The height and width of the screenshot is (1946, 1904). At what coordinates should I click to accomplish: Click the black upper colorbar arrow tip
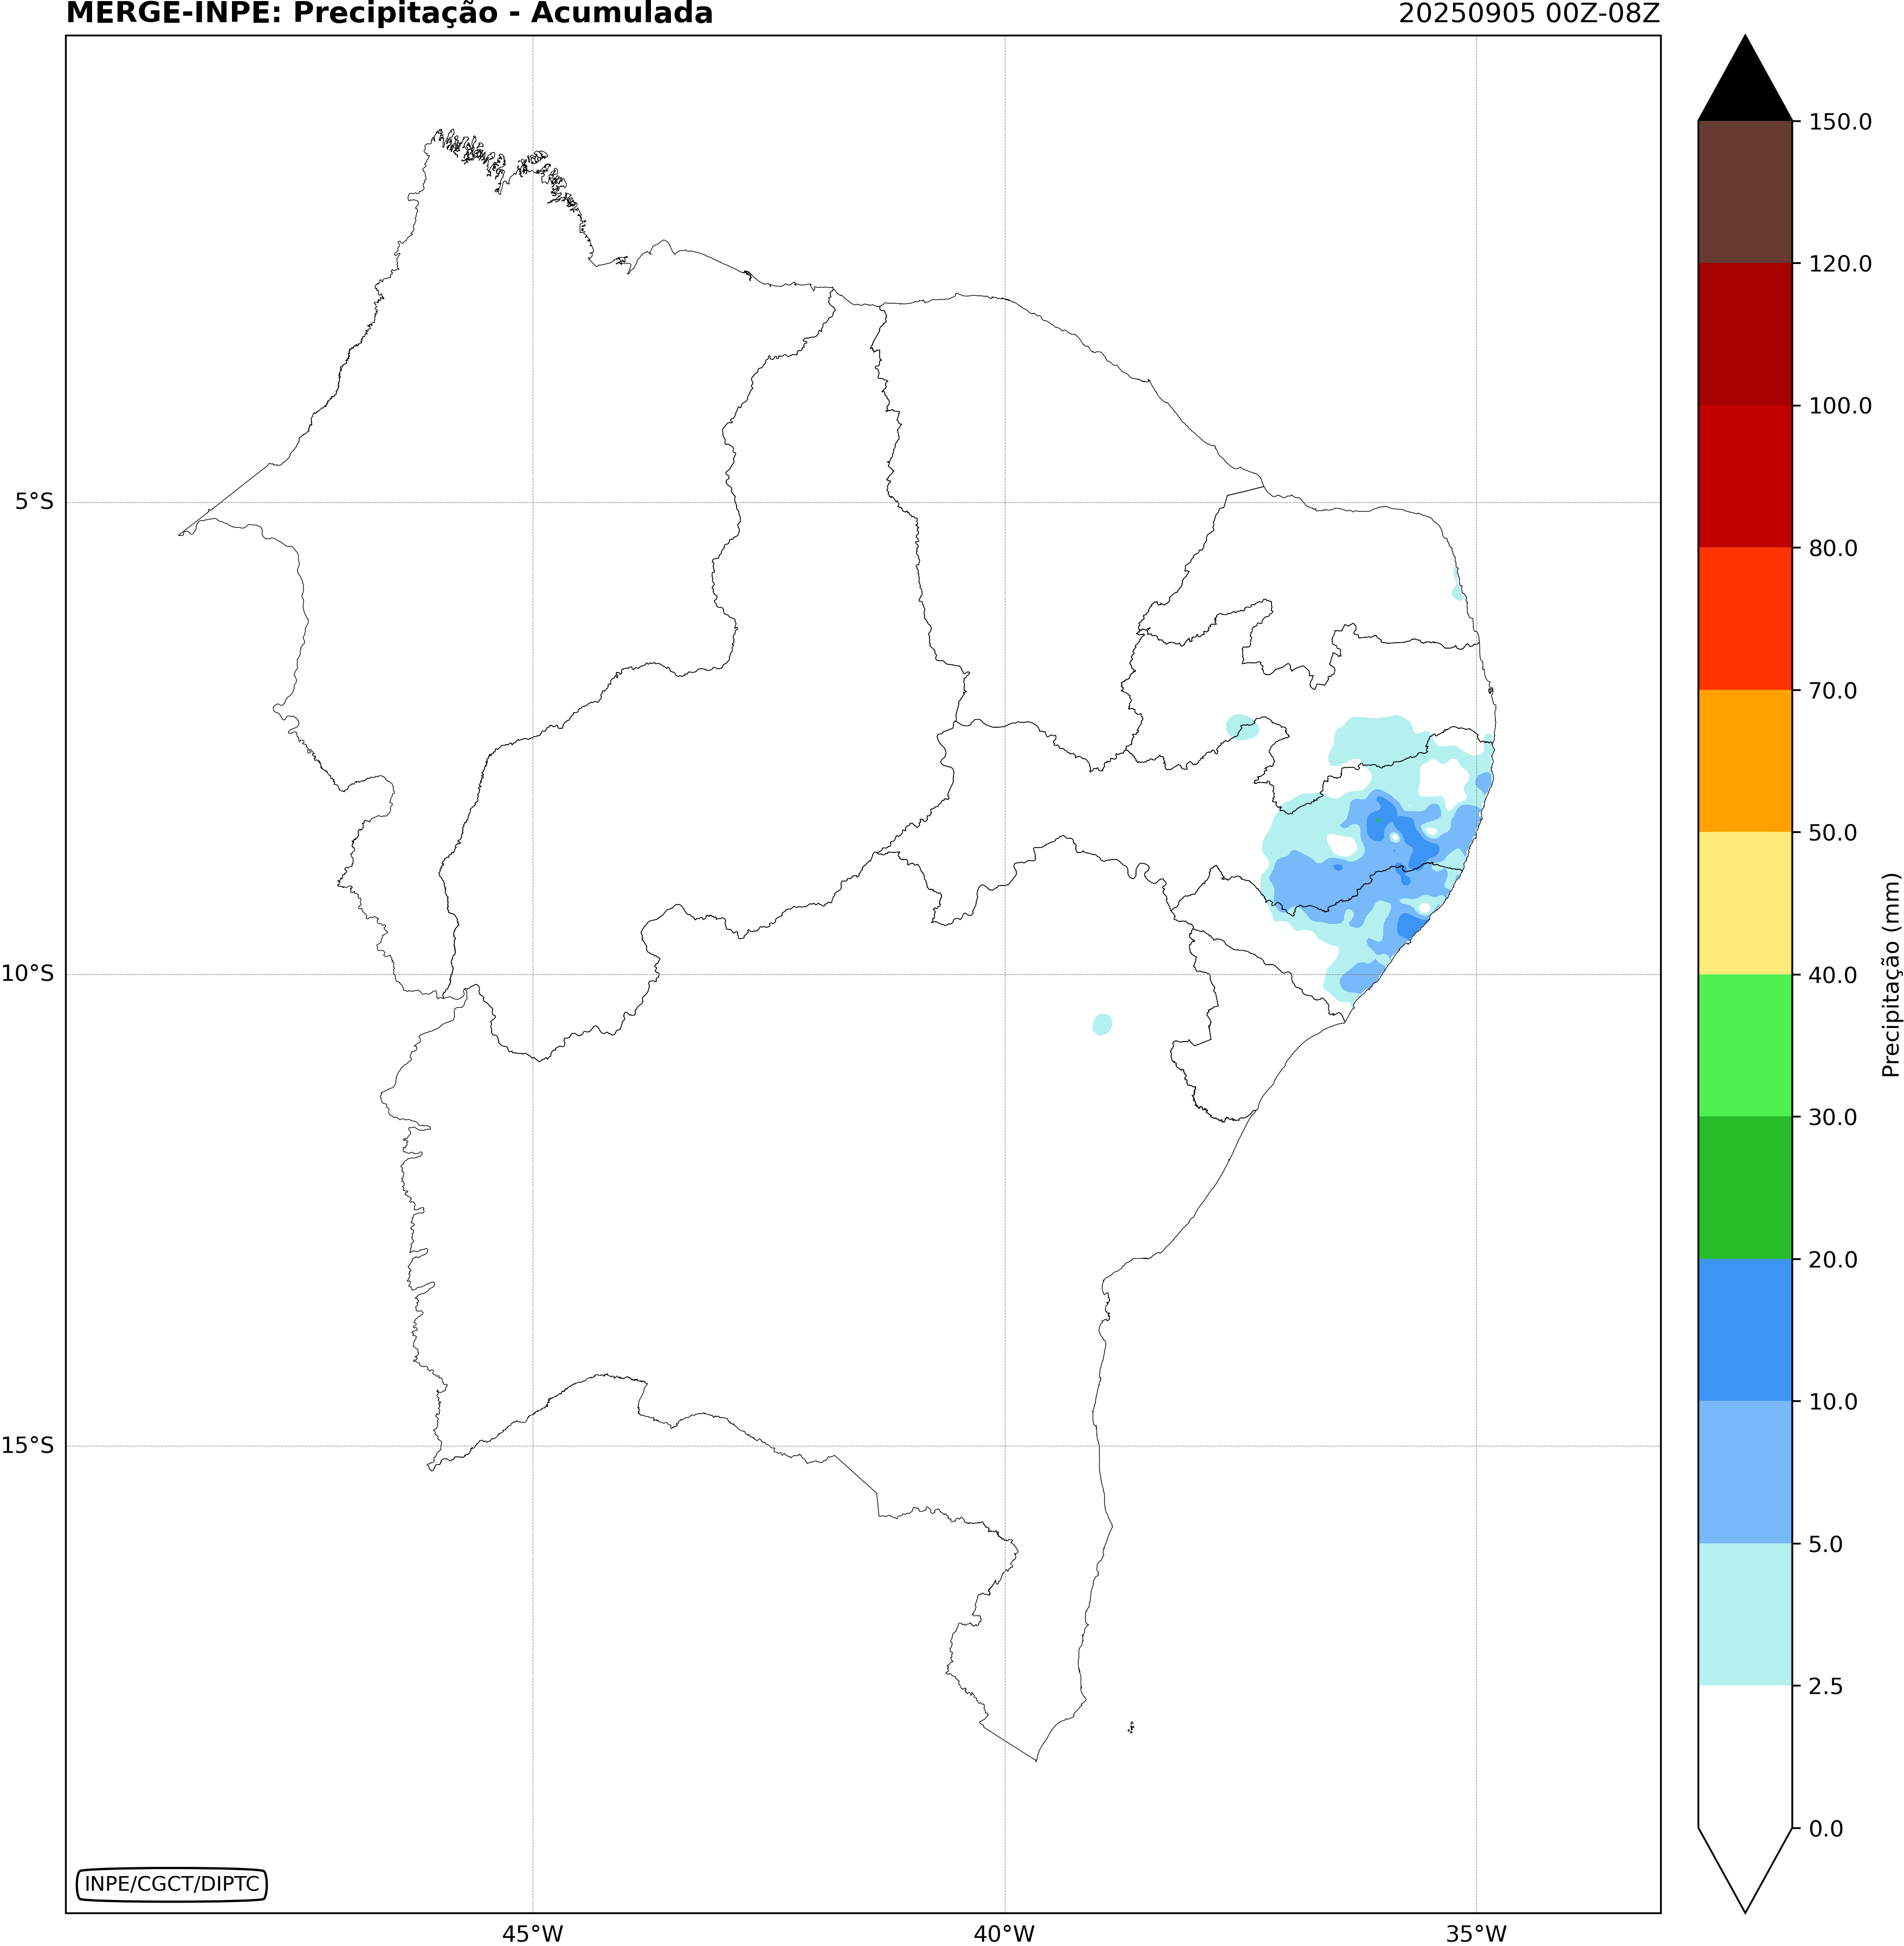coord(1744,85)
